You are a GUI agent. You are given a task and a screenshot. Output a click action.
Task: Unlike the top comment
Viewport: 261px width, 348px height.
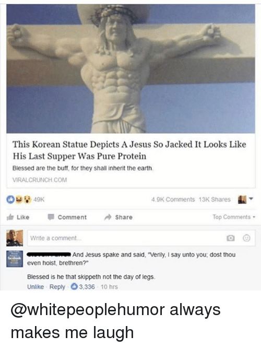[35, 287]
